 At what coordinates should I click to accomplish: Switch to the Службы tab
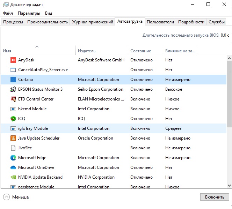(217, 22)
